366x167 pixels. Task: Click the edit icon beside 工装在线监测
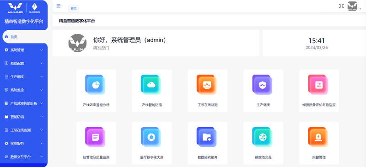pos(6,130)
